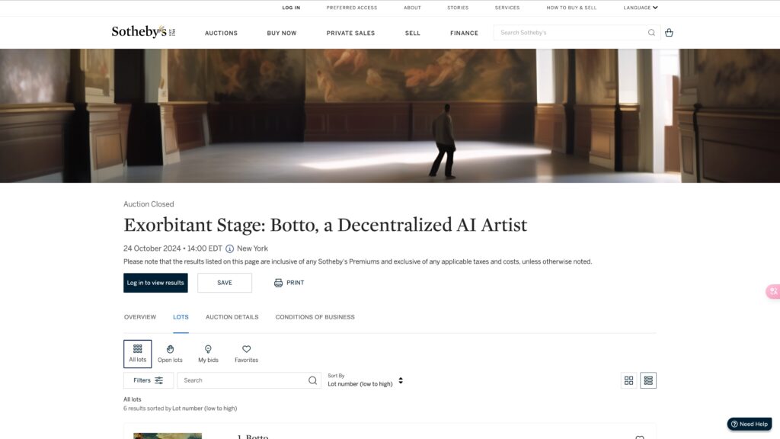Save this auction
Image resolution: width=780 pixels, height=439 pixels.
(x=225, y=283)
